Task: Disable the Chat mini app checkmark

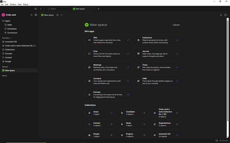Action: click(128, 54)
